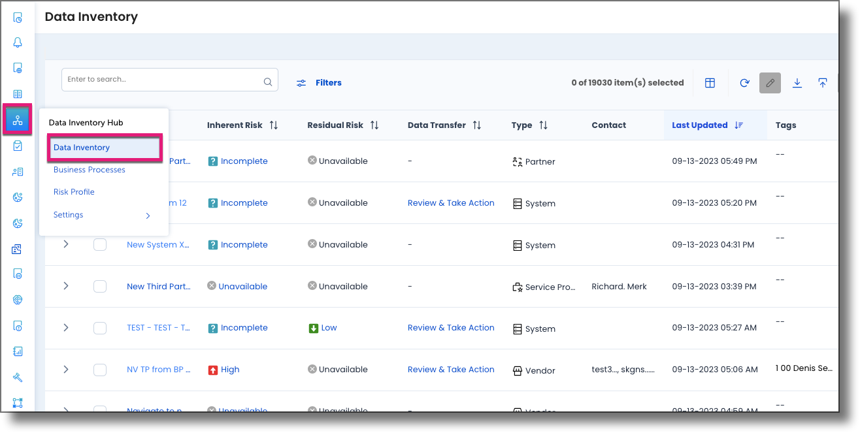
Task: Open notifications from the sidebar bell icon
Action: 18,42
